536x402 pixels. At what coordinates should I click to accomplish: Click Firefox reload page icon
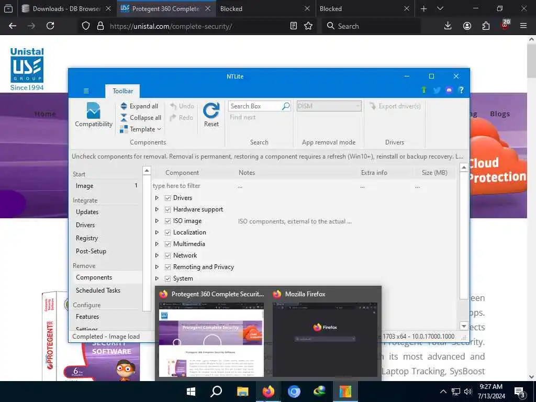[x=50, y=26]
